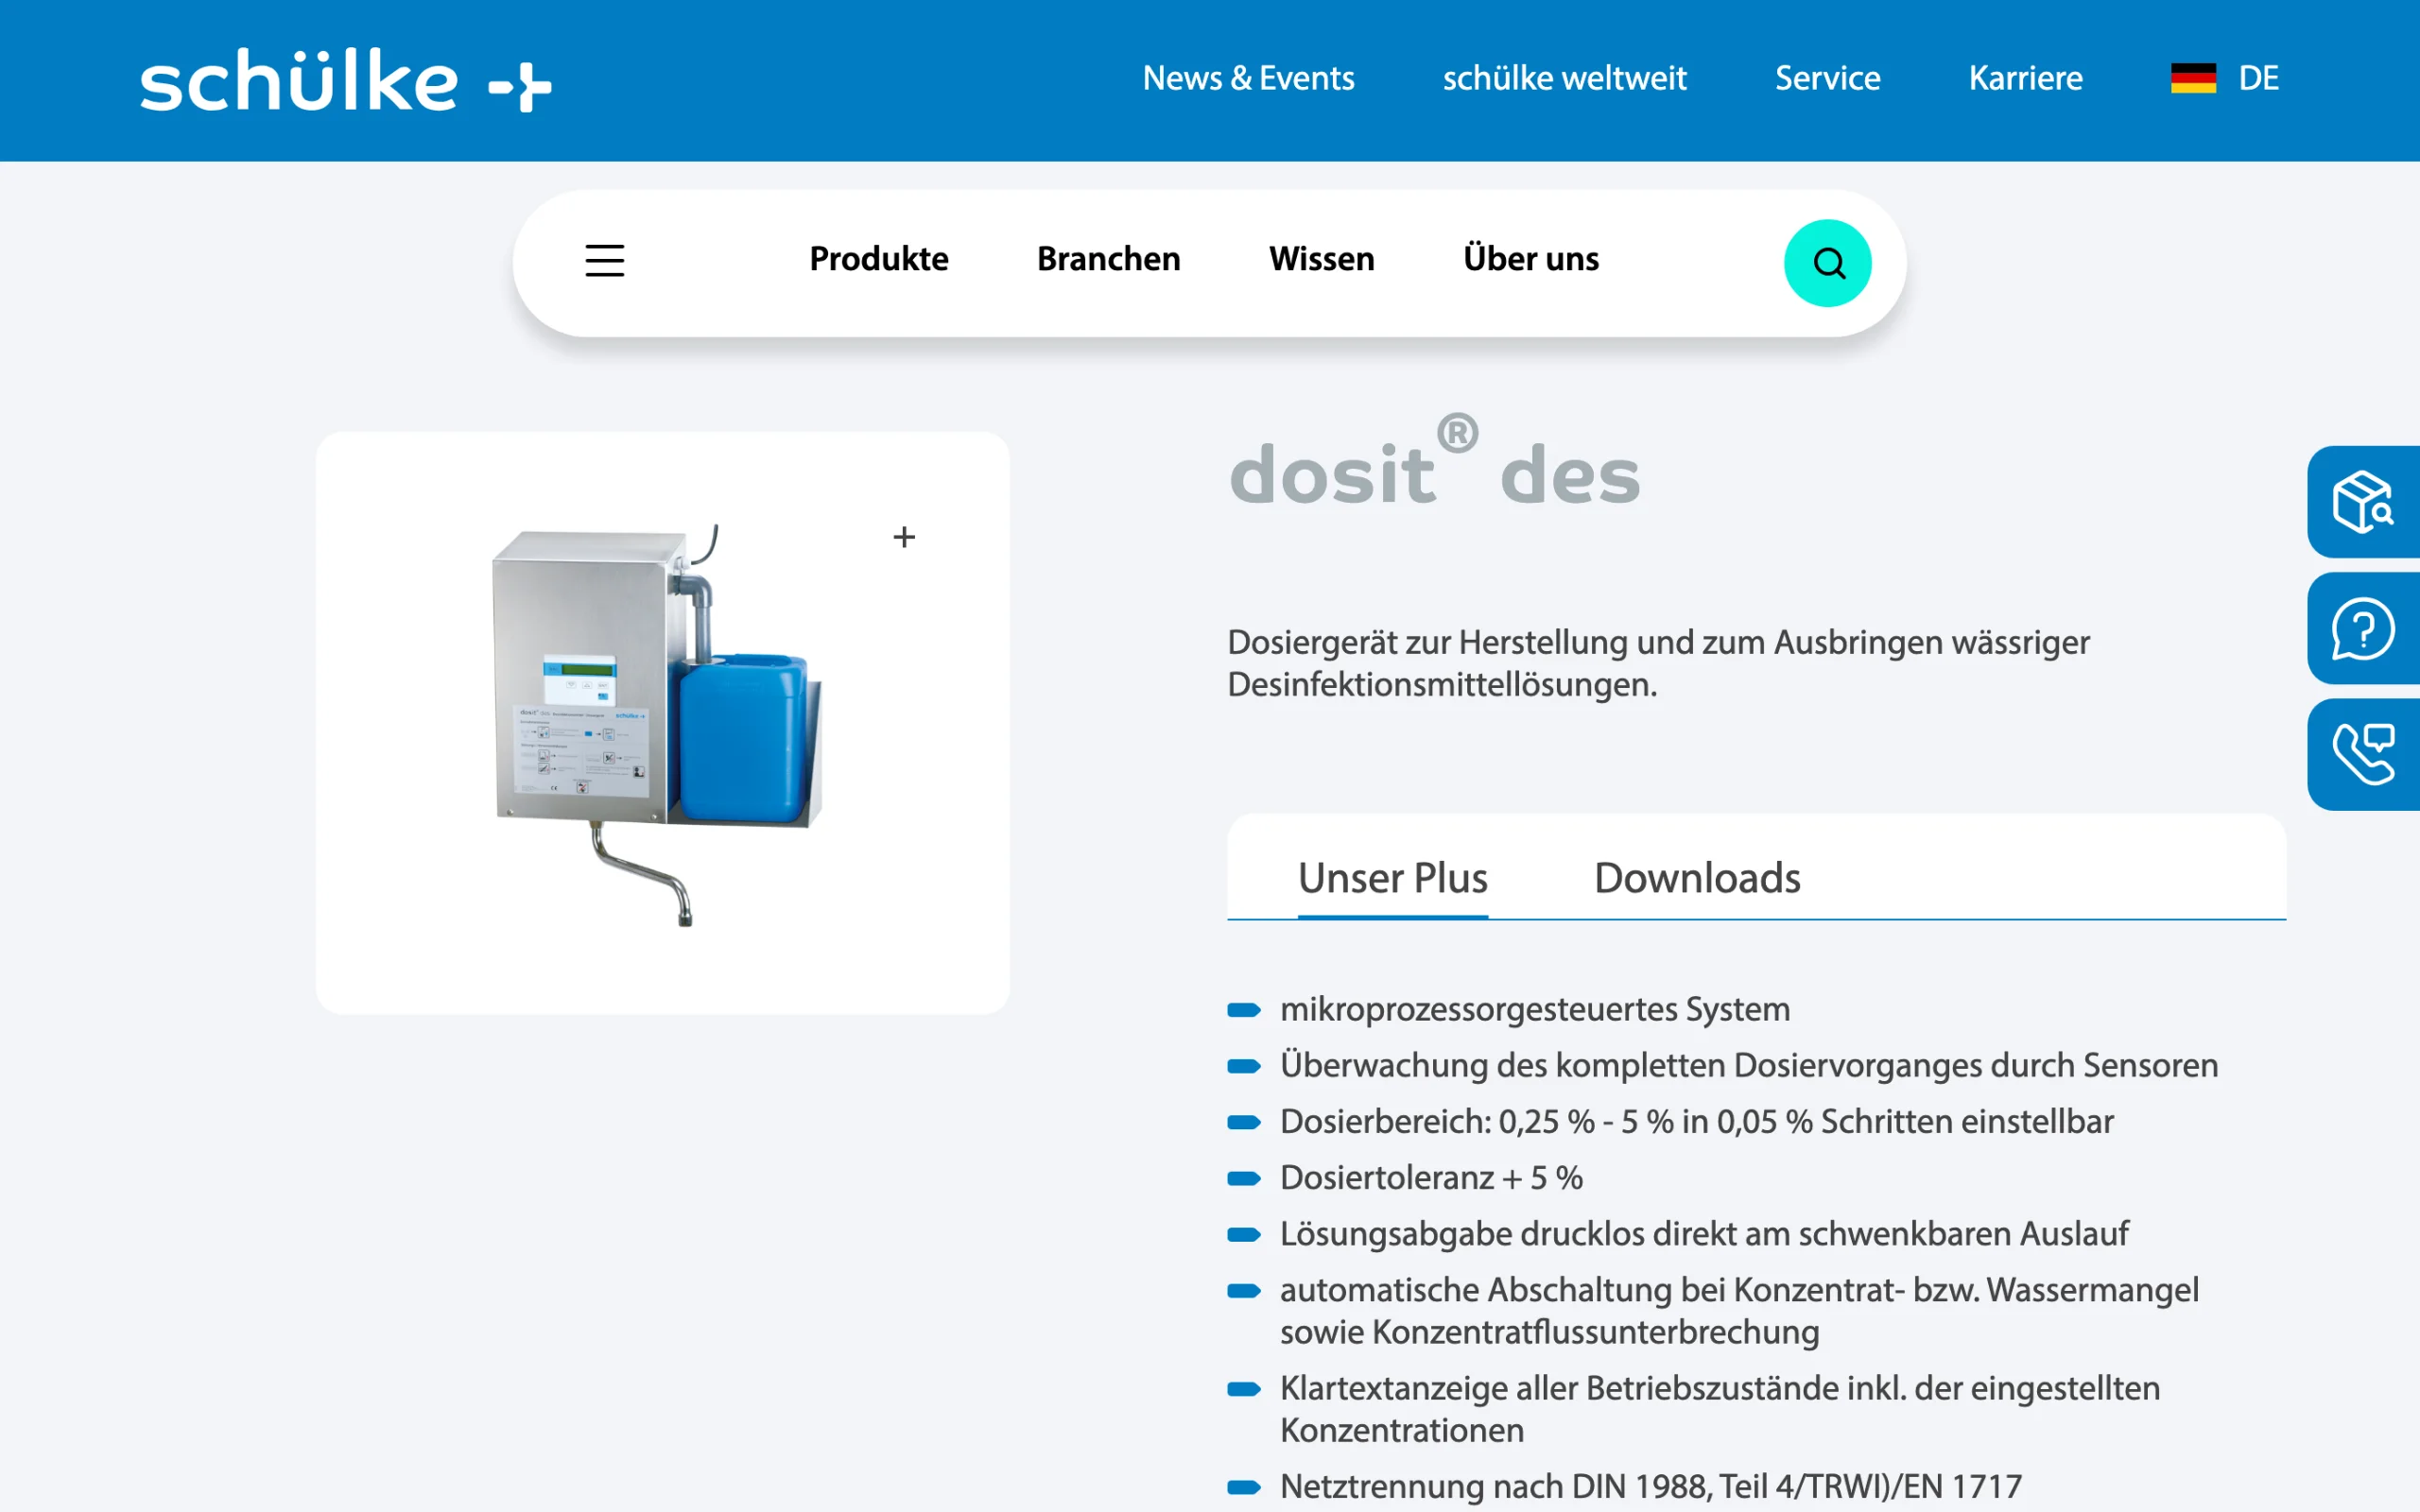Image resolution: width=2420 pixels, height=1512 pixels.
Task: Open the question mark help icon
Action: tap(2363, 628)
